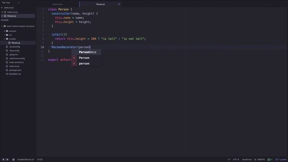Viewport: 288px width, 162px height.
Task: Click the file icon beside package.json
Action: 7,70
